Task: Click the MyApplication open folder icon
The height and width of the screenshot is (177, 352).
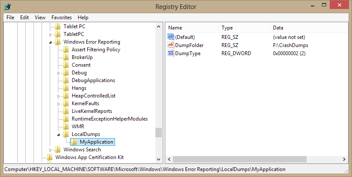Action: 74,142
